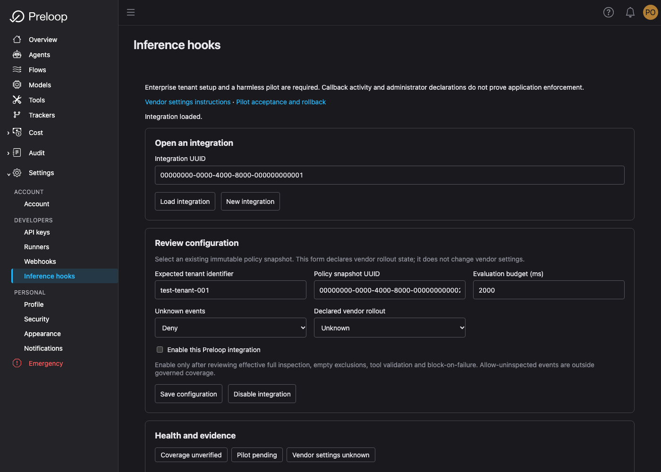Viewport: 661px width, 472px height.
Task: Expand the Cost section chevron
Action: tap(8, 133)
